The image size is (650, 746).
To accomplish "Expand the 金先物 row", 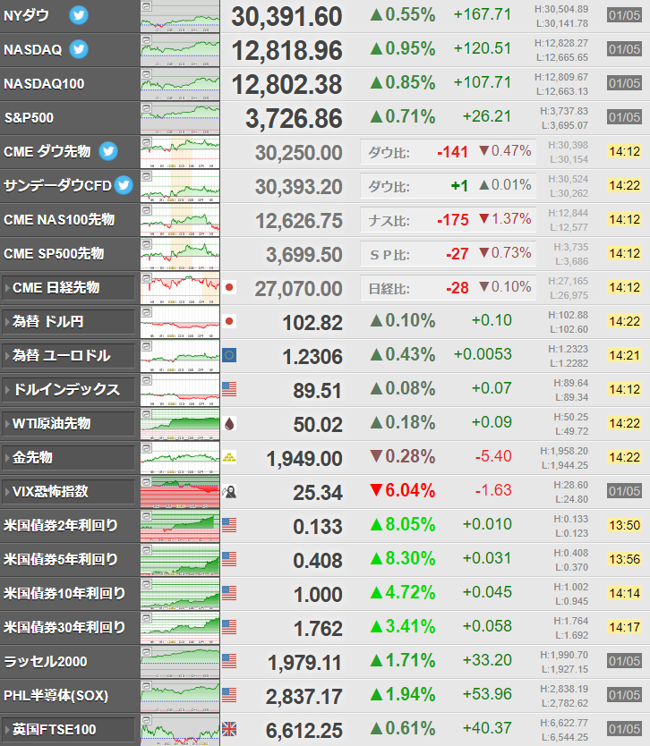I will [x=69, y=458].
